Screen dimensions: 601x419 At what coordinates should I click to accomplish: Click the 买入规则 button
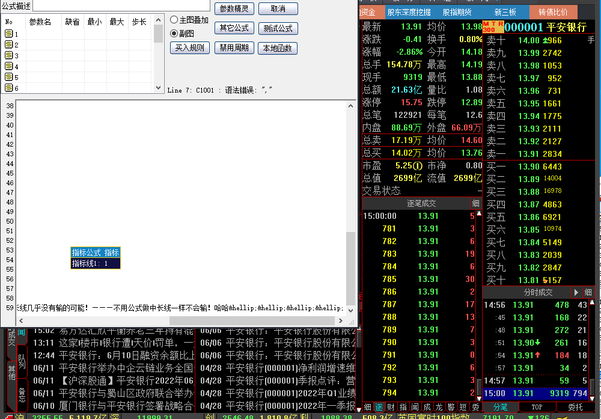click(x=190, y=48)
